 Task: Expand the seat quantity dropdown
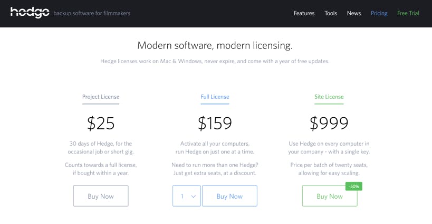[186, 196]
